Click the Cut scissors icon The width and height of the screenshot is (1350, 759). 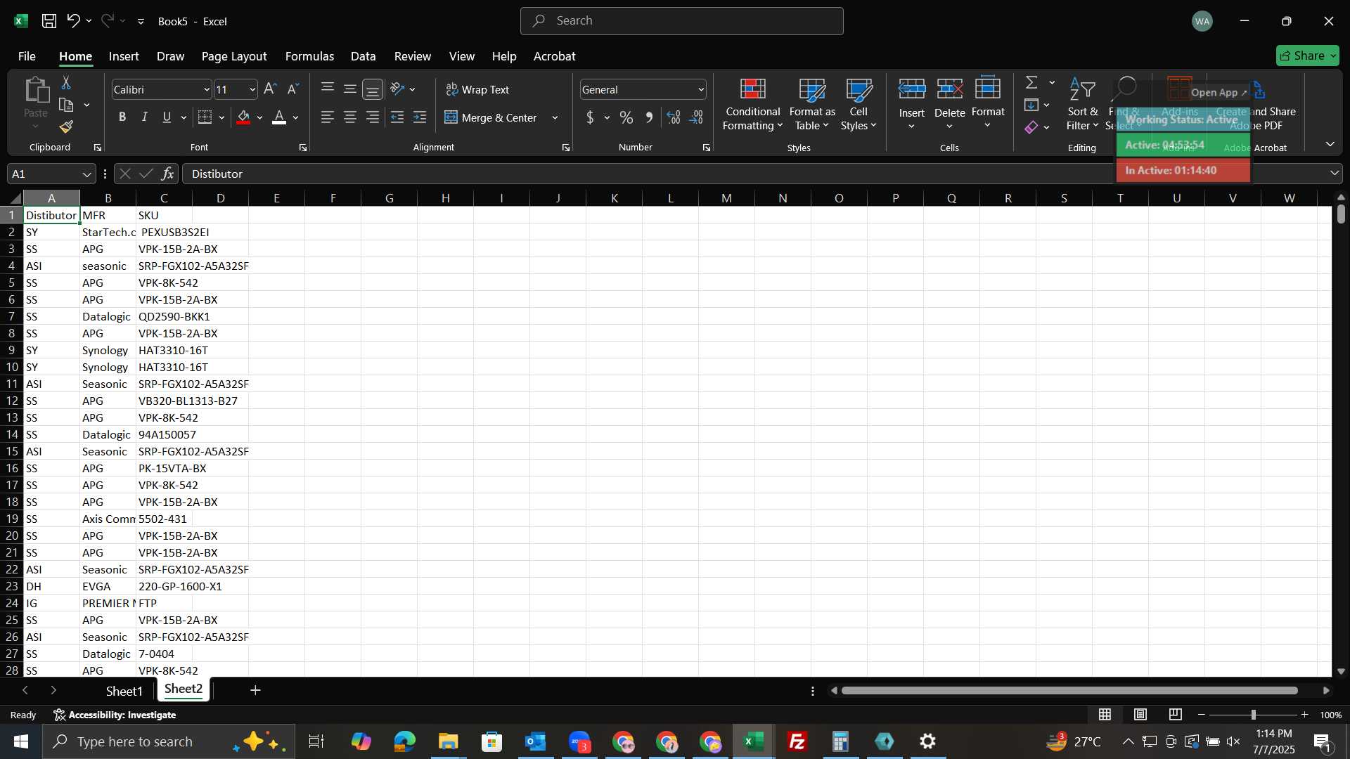(66, 83)
